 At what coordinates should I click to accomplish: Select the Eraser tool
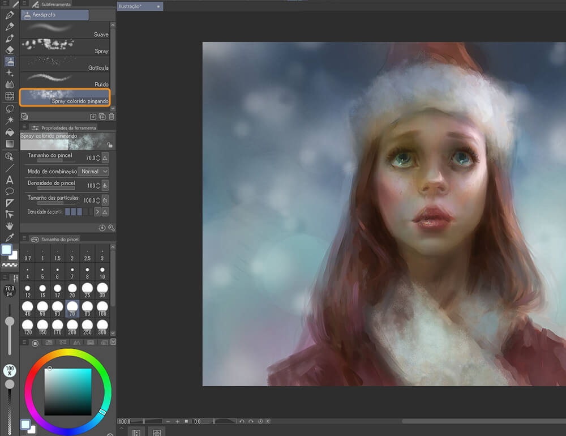click(x=10, y=50)
